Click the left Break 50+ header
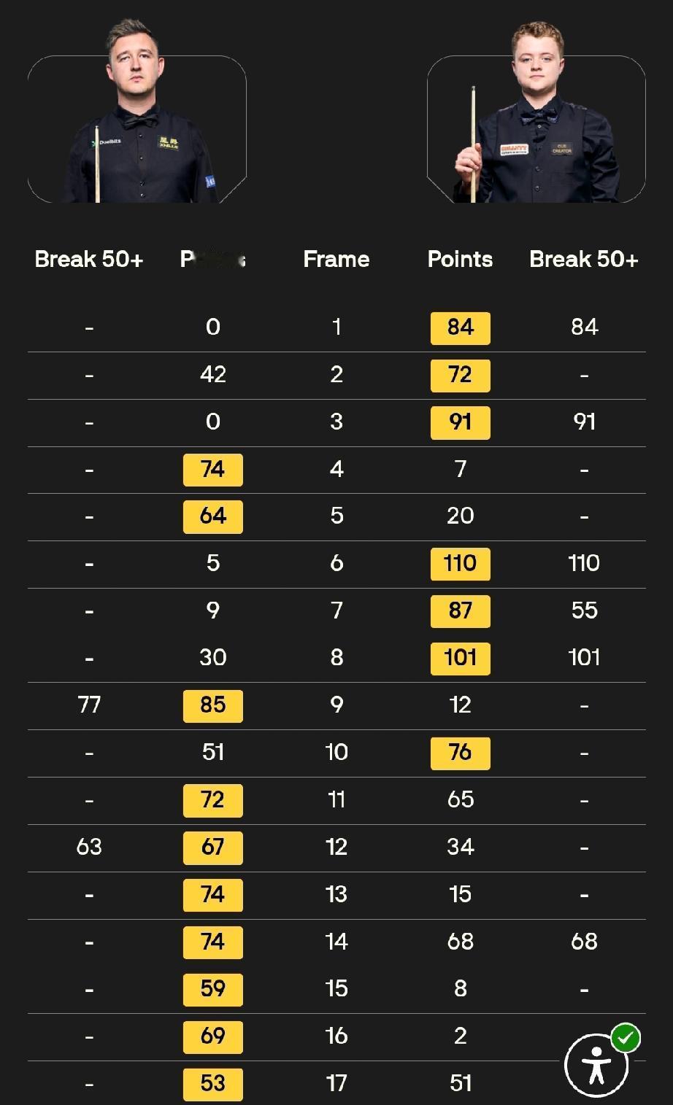 (x=89, y=259)
